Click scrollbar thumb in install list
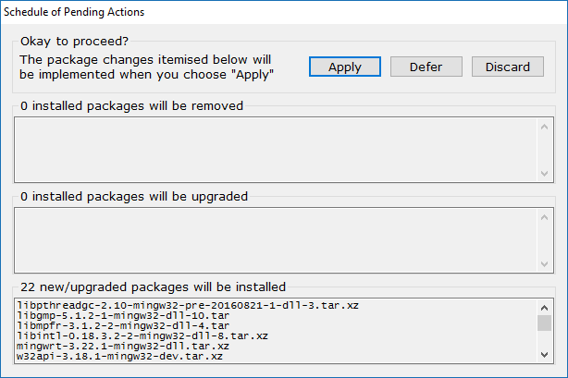 click(x=546, y=323)
